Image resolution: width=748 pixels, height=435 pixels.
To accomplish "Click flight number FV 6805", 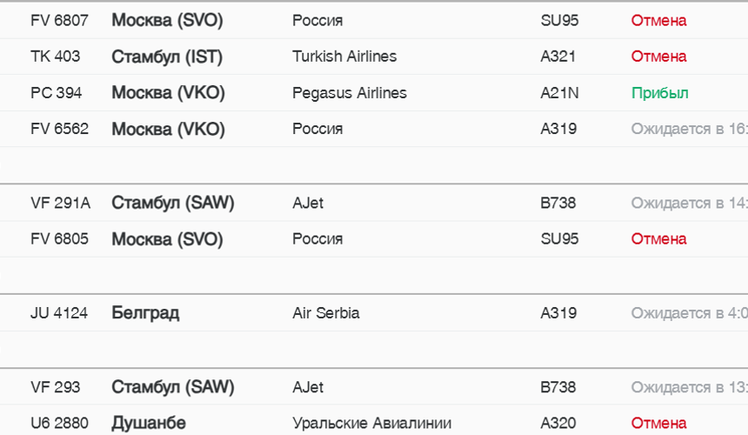I will [x=59, y=238].
